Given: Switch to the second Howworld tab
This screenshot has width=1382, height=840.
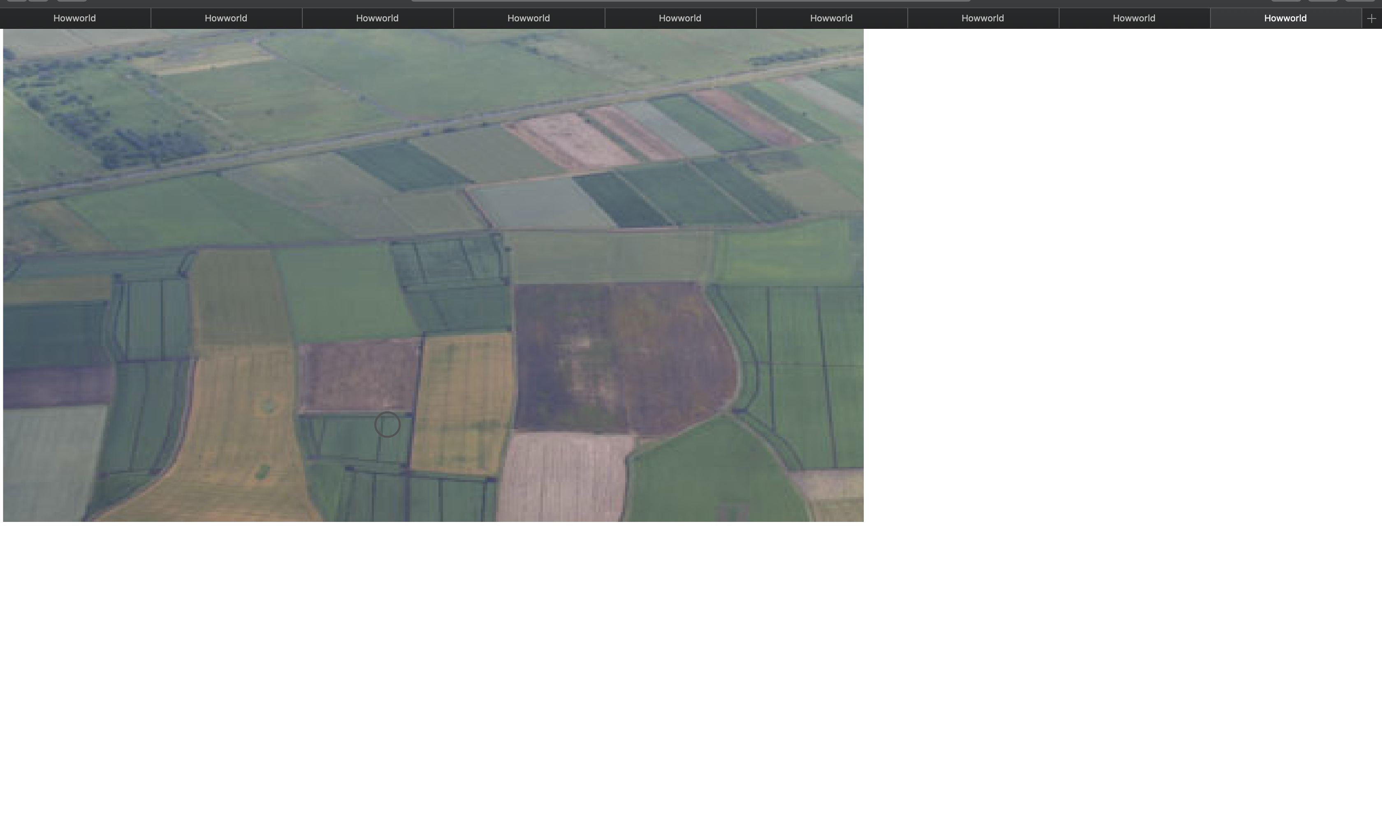Looking at the screenshot, I should pyautogui.click(x=226, y=18).
